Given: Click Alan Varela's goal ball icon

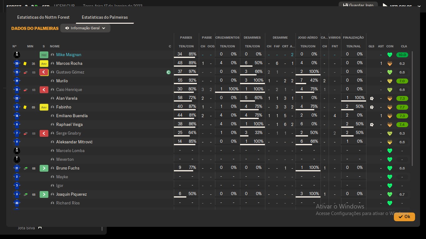Looking at the screenshot, I should point(371,98).
